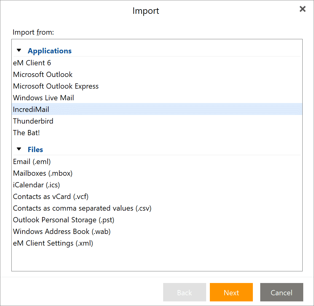Image resolution: width=314 pixels, height=306 pixels.
Task: Collapse the Applications group arrow
Action: (19, 50)
